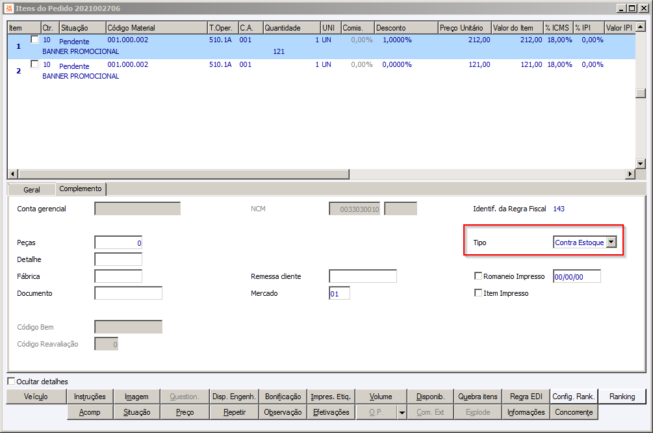The image size is (653, 433).
Task: Click the grid vertical scroll up arrow
Action: 641,27
